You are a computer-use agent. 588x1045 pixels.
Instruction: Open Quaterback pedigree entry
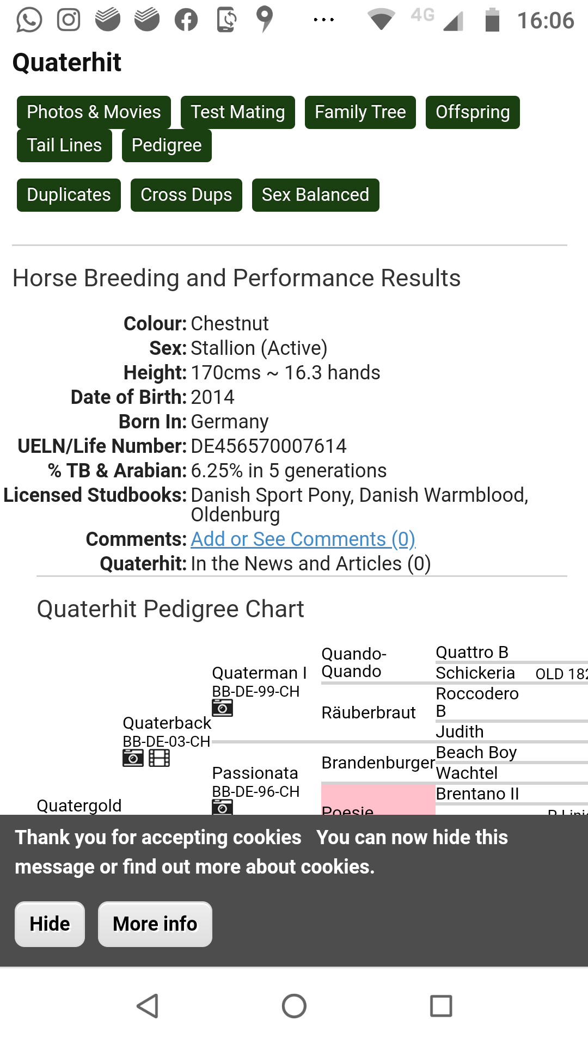167,723
